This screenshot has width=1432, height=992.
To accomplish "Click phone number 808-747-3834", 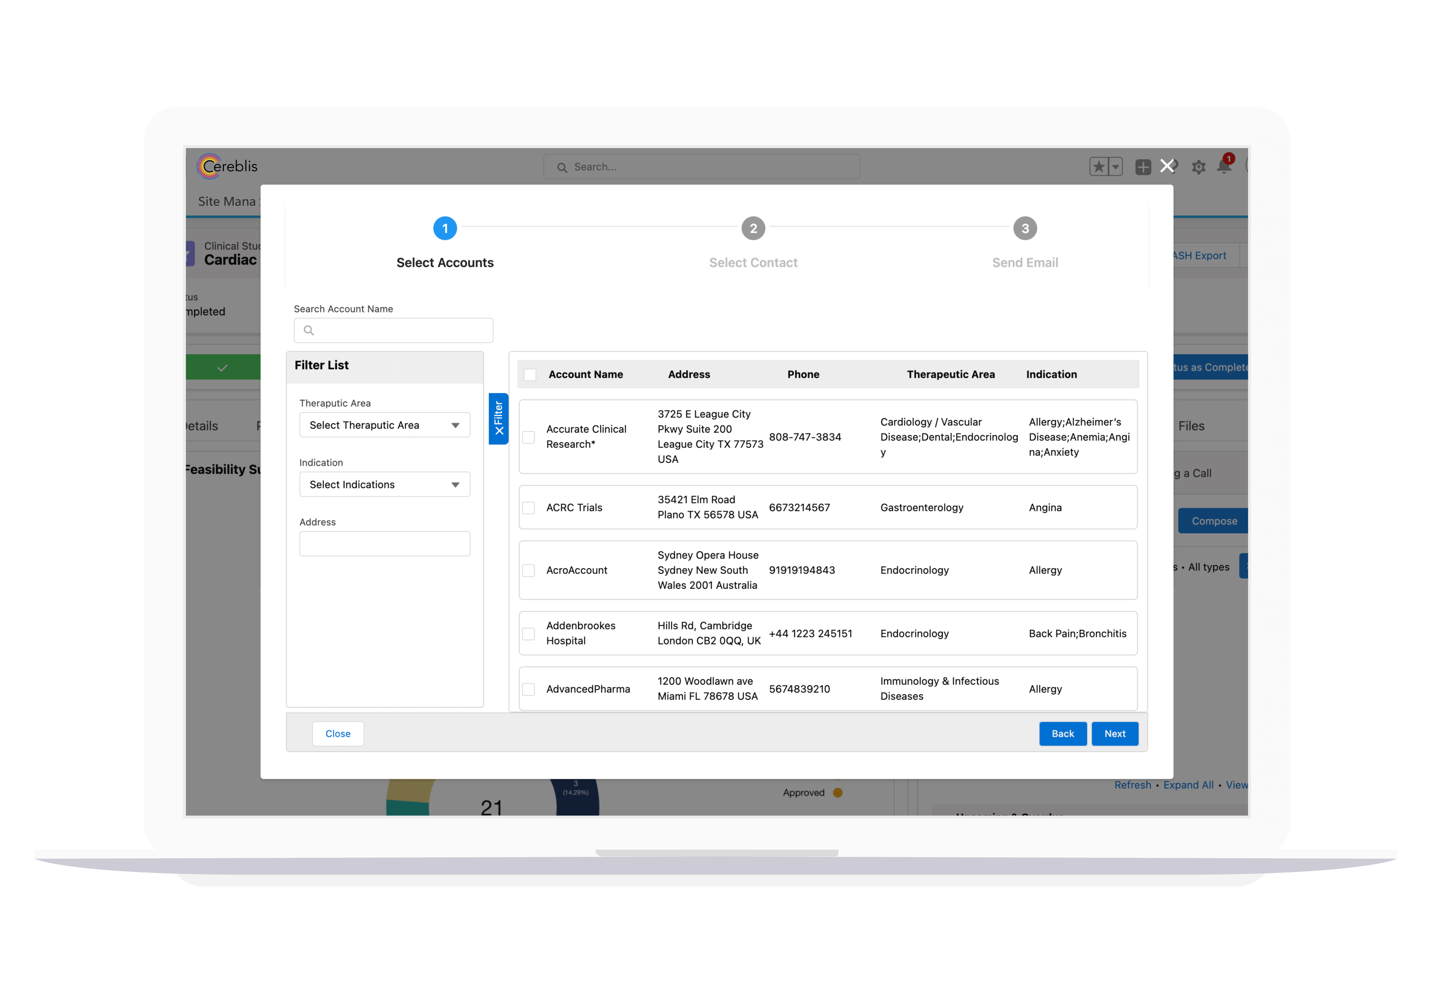I will pos(804,437).
